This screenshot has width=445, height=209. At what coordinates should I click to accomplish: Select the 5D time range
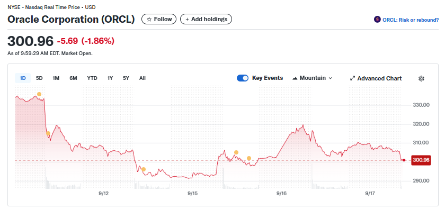pyautogui.click(x=39, y=78)
